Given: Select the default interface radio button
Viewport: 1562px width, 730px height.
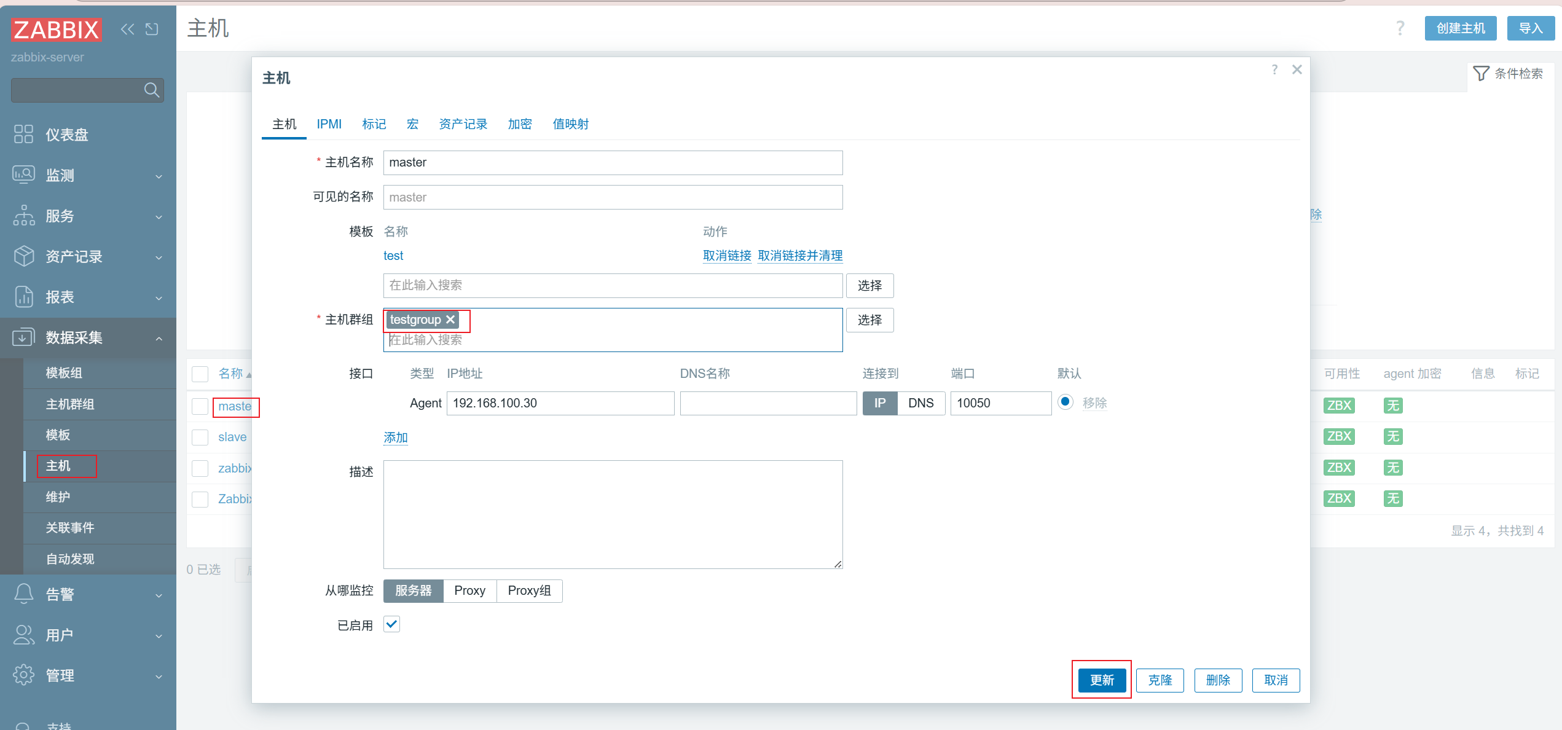Looking at the screenshot, I should (x=1066, y=402).
